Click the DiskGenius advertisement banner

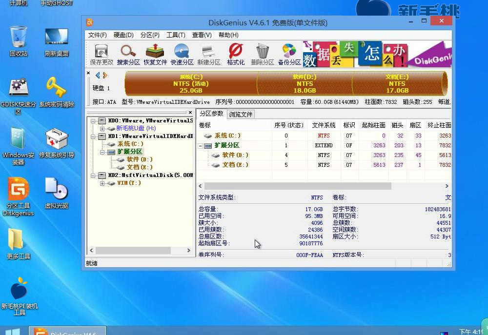click(377, 54)
